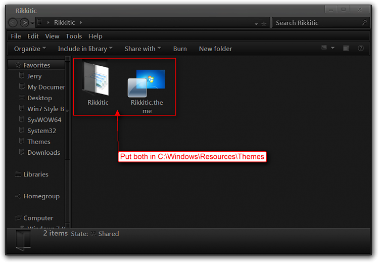The image size is (379, 263).
Task: Select Libraries in navigation pane
Action: pyautogui.click(x=36, y=174)
